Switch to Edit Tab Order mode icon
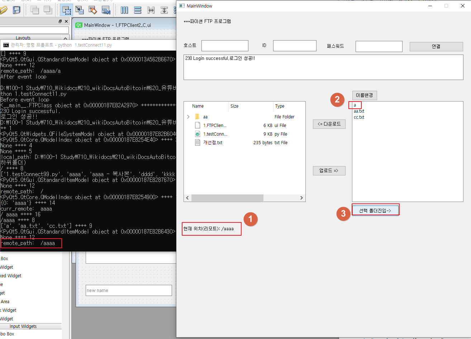The height and width of the screenshot is (339, 471). pyautogui.click(x=106, y=10)
